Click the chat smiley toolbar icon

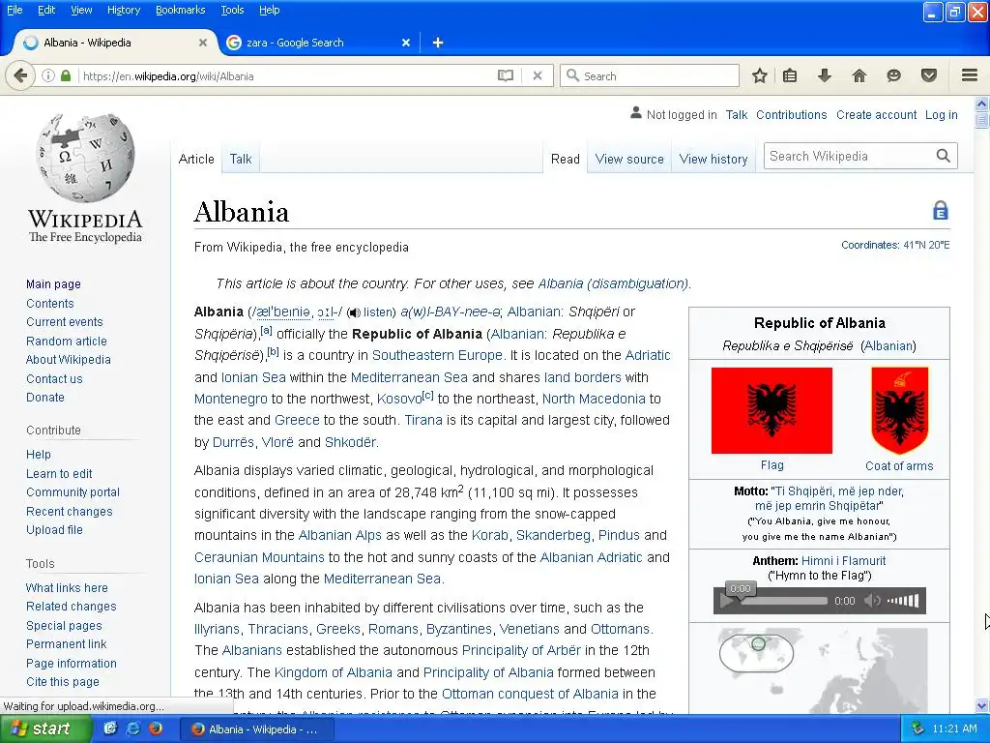pyautogui.click(x=893, y=75)
